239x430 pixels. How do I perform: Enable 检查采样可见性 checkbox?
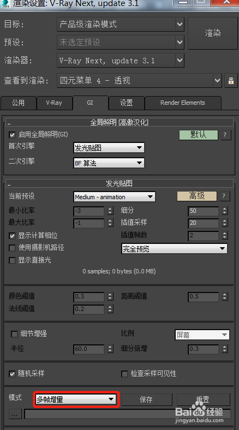(x=124, y=373)
